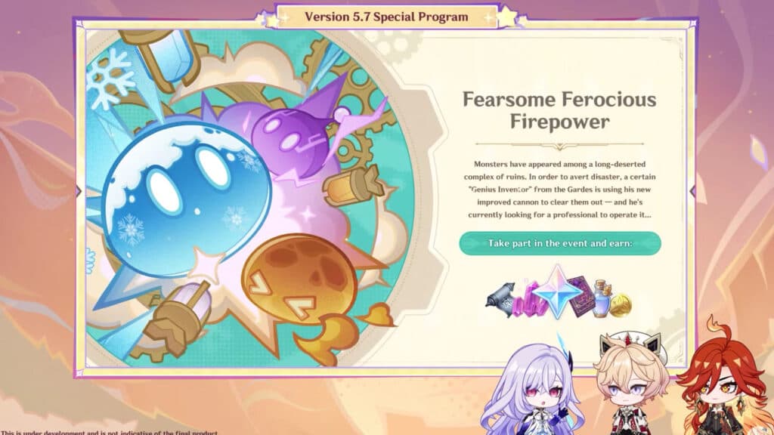Screen dimensions: 774x435
Task: Click the Primogem reward icon
Action: click(x=558, y=291)
